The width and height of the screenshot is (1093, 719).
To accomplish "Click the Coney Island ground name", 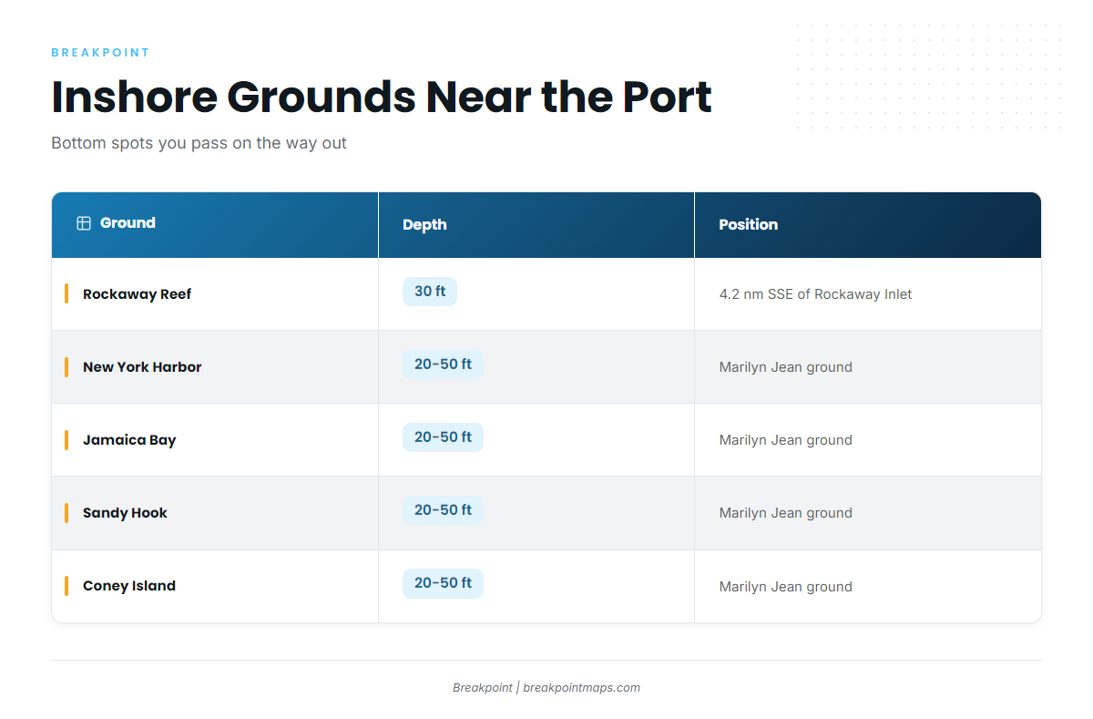I will tap(129, 586).
